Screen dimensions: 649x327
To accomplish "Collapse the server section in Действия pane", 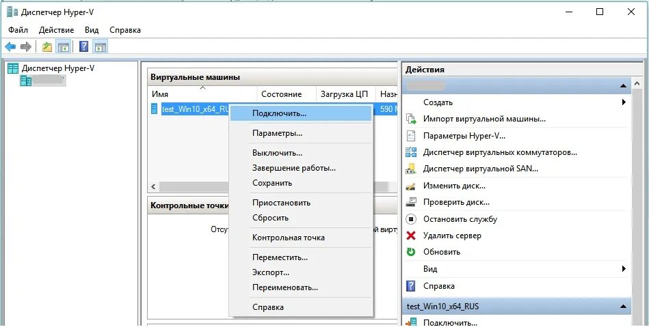I will (623, 86).
